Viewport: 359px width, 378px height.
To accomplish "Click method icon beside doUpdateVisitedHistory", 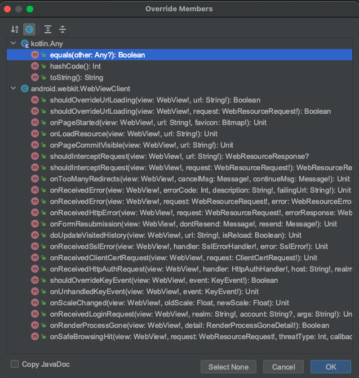I will (x=35, y=235).
